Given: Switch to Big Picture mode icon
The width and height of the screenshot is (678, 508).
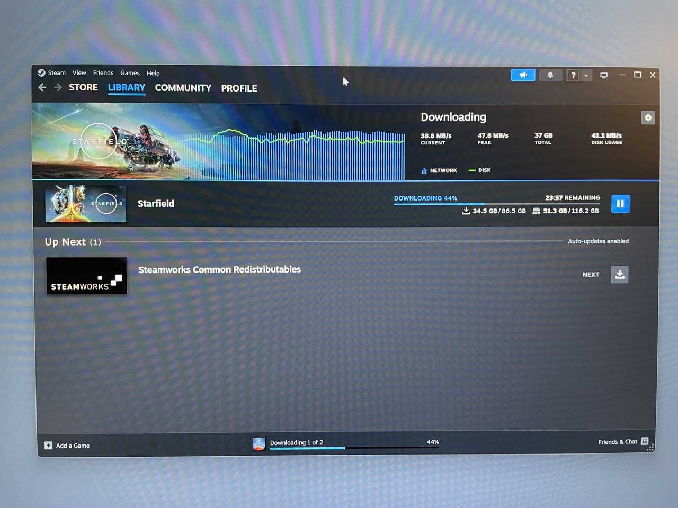Looking at the screenshot, I should (x=604, y=75).
